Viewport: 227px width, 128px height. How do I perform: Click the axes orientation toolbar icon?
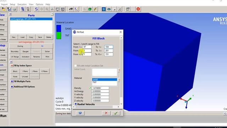click(52, 9)
